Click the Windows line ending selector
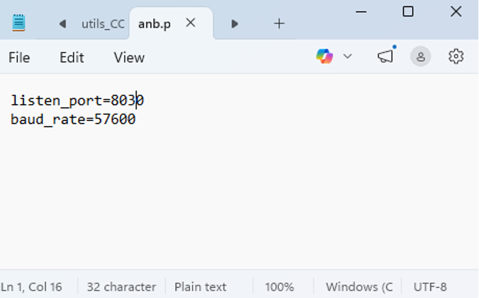479x298 pixels. tap(359, 287)
